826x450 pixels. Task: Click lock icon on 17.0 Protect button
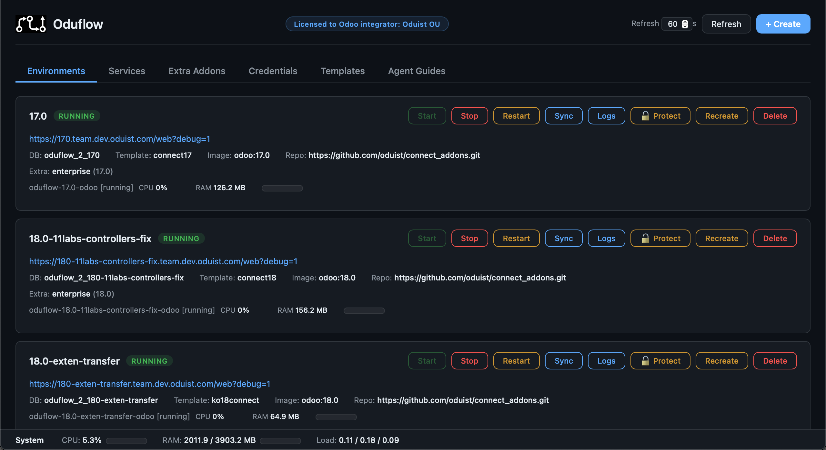(645, 116)
